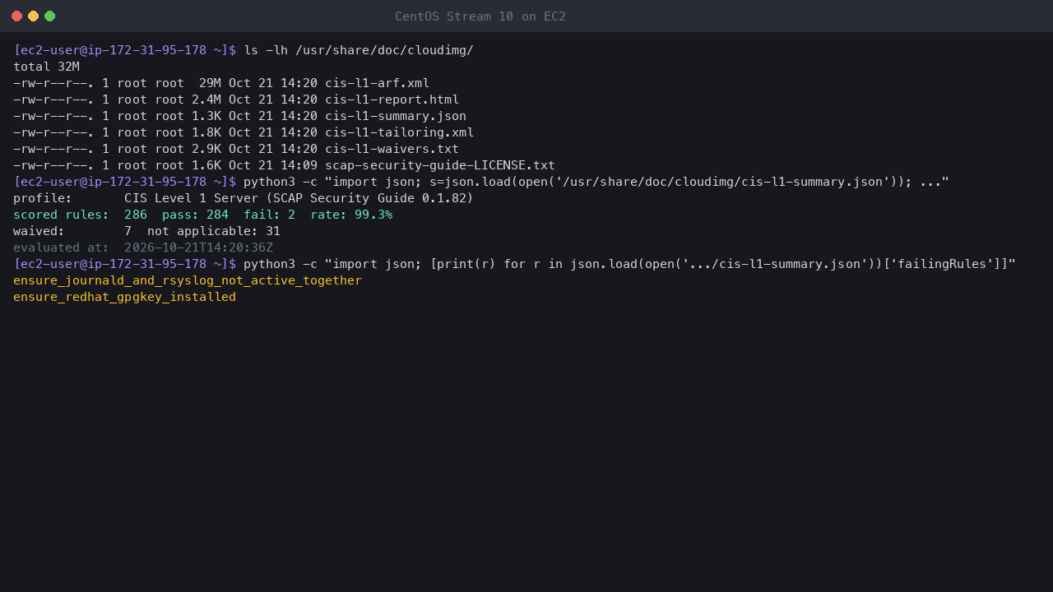Click the 'fail: 2' value
The height and width of the screenshot is (592, 1053).
tap(269, 215)
